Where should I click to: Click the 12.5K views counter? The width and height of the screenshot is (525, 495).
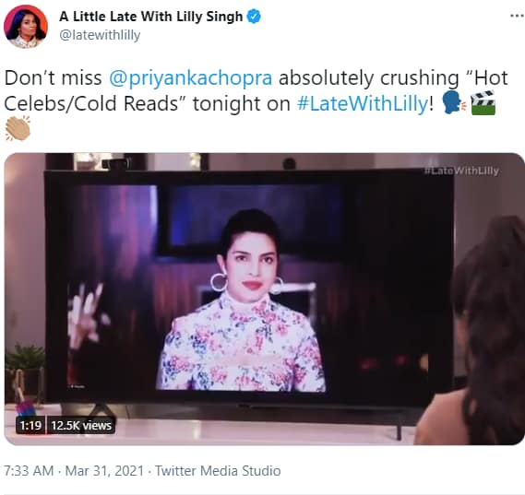click(81, 426)
